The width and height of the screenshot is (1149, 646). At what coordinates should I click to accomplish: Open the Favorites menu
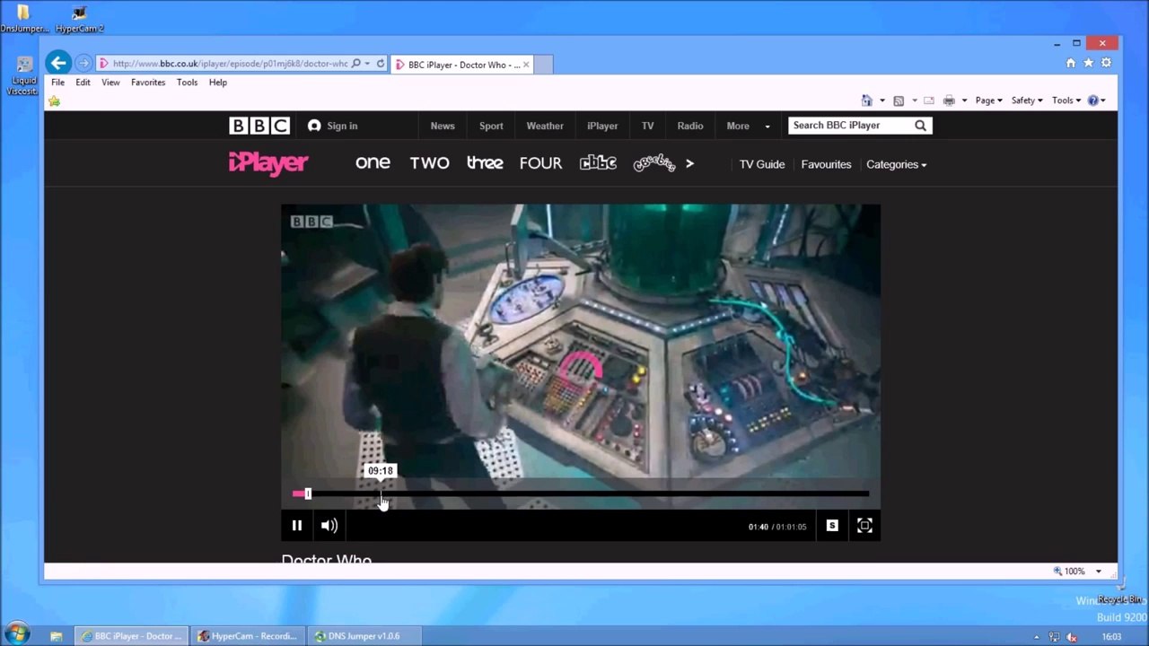(148, 83)
